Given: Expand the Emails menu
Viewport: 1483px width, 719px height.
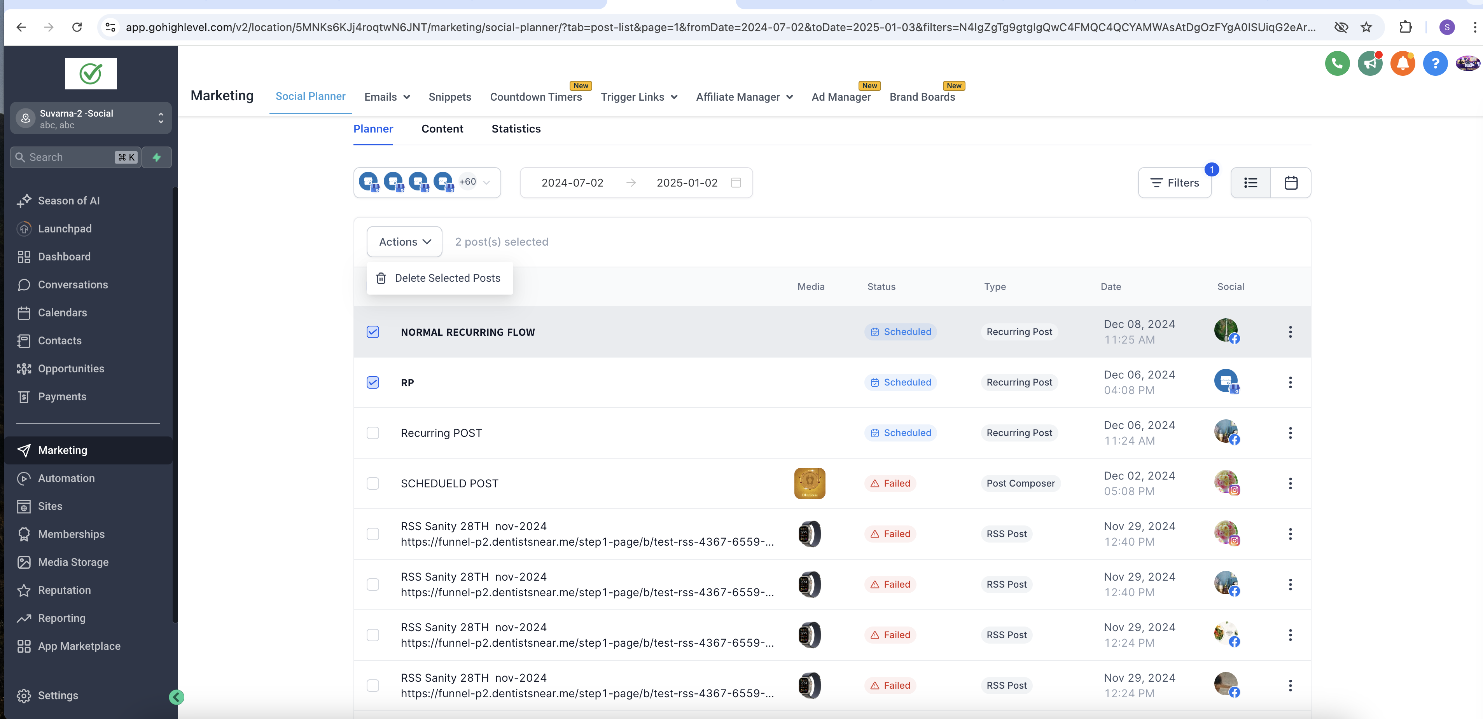Looking at the screenshot, I should click(x=387, y=97).
